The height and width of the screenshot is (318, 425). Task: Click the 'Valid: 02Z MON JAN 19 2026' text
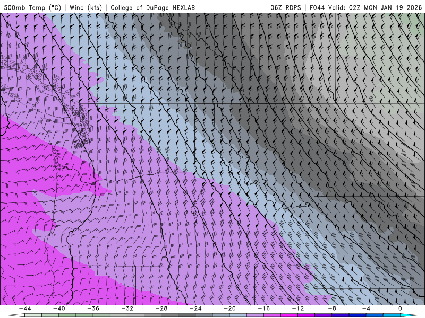tap(375, 7)
